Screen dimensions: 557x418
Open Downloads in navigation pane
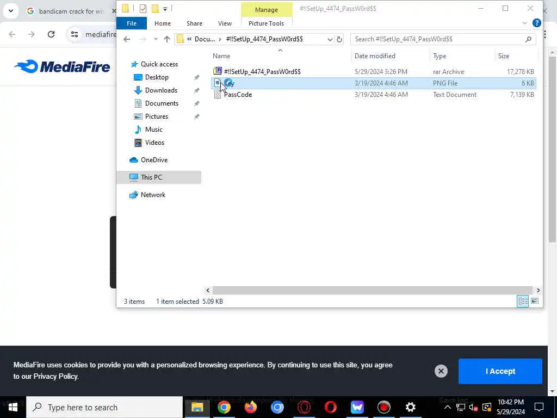click(161, 90)
